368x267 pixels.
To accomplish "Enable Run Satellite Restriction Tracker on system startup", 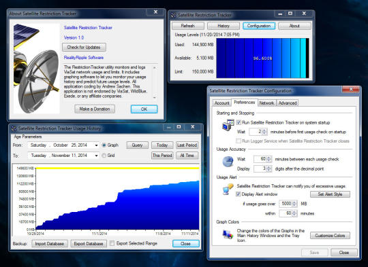I will click(239, 122).
